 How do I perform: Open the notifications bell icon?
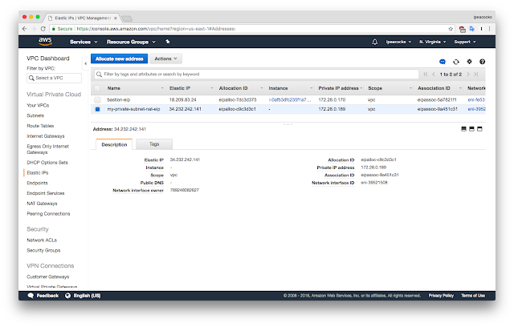[x=375, y=42]
